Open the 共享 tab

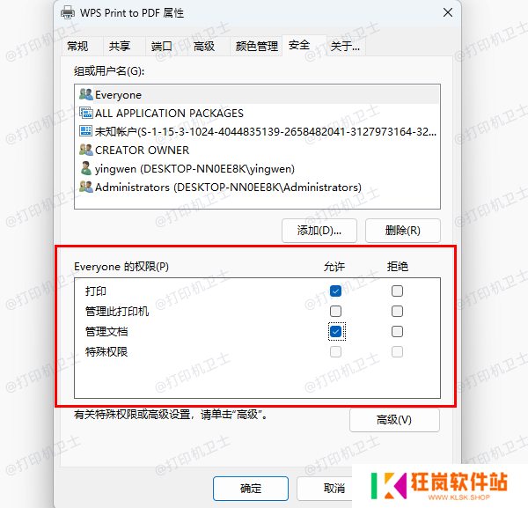pos(120,46)
